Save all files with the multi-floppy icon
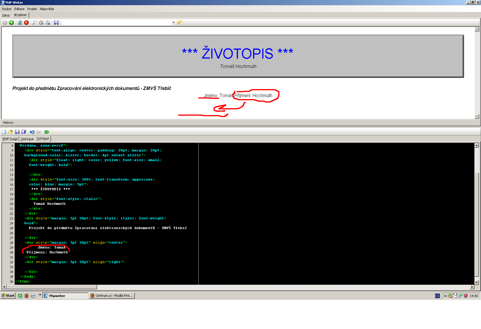The height and width of the screenshot is (329, 481). (x=24, y=132)
